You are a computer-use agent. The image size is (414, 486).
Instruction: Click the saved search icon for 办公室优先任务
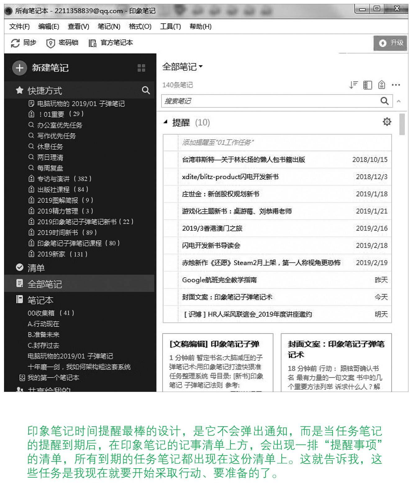(31, 125)
